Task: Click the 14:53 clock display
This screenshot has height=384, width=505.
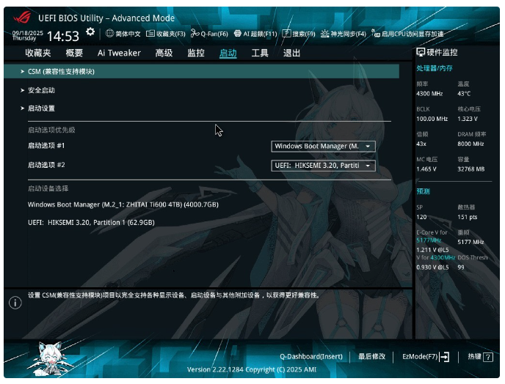Action: point(63,37)
